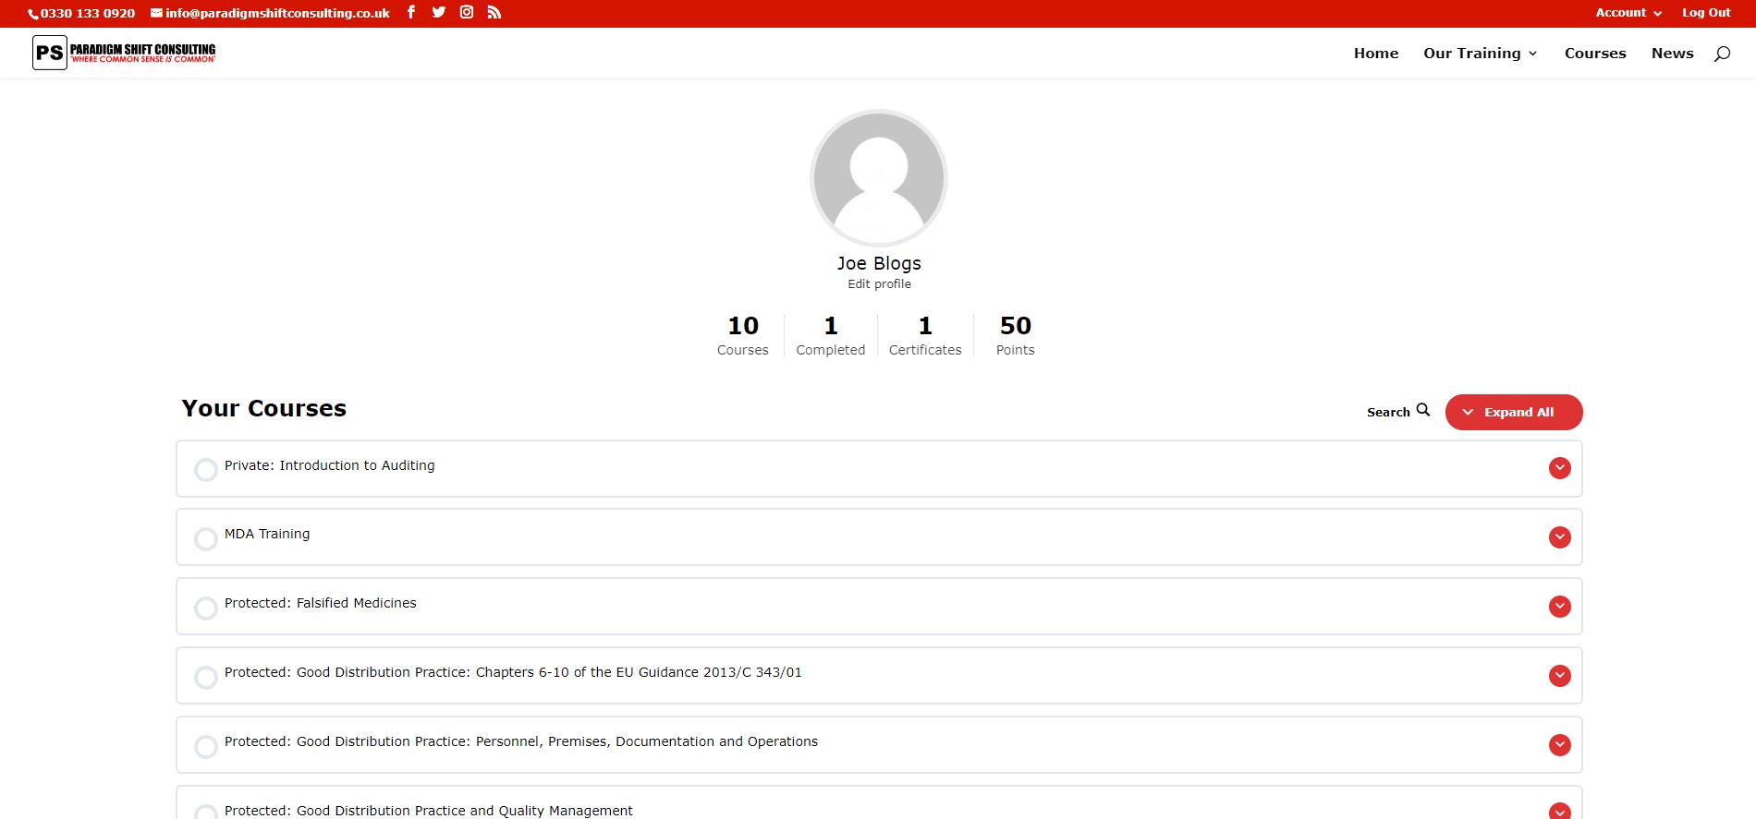This screenshot has height=819, width=1756.
Task: Click the Falsified Medicines progress circle
Action: point(206,608)
